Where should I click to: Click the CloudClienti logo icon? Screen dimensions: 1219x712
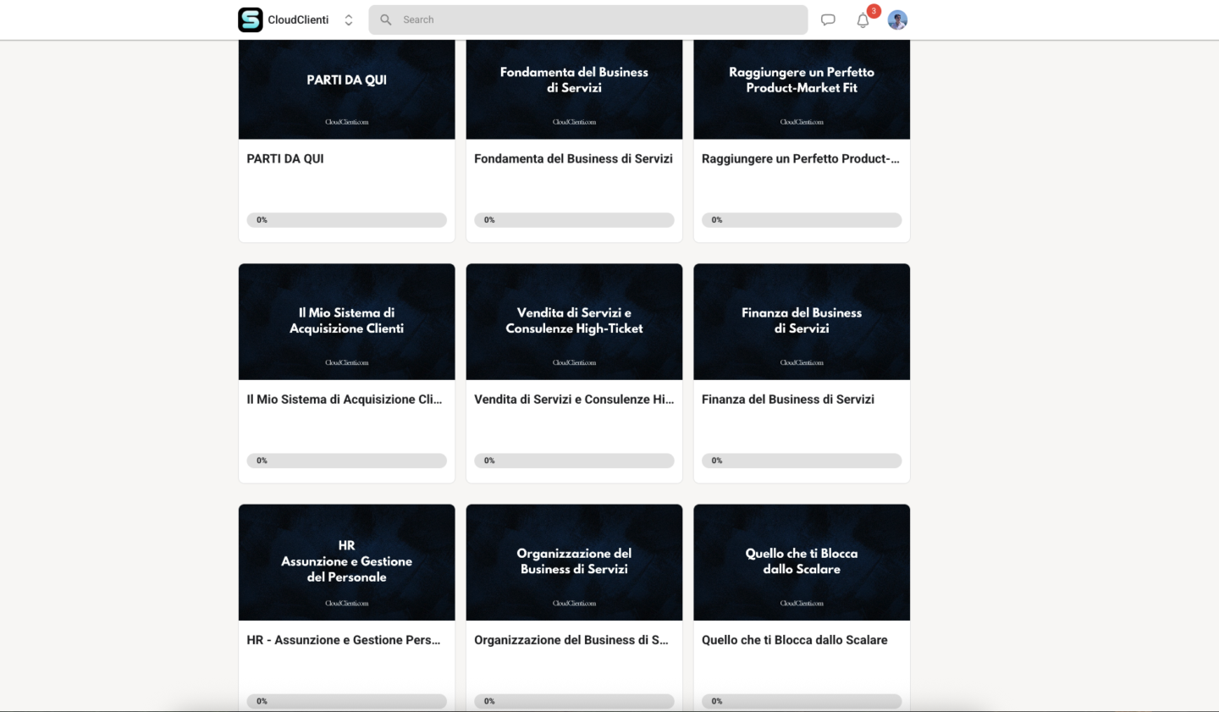[251, 19]
